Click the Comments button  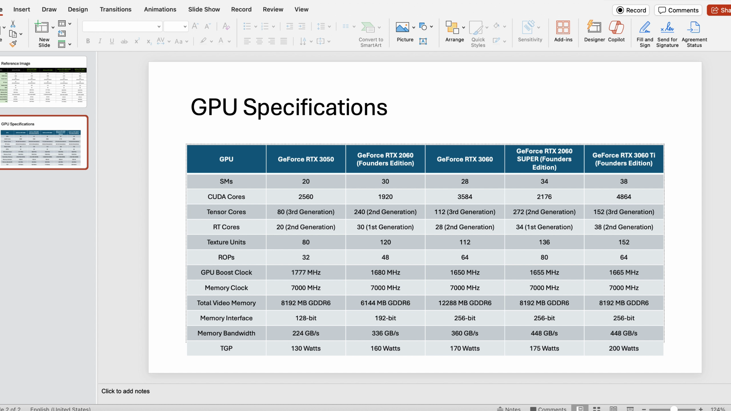pyautogui.click(x=678, y=10)
